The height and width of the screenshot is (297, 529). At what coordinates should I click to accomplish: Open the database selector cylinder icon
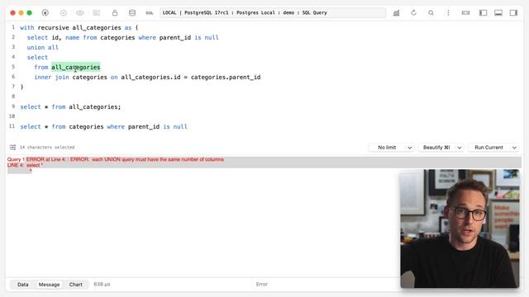(132, 13)
